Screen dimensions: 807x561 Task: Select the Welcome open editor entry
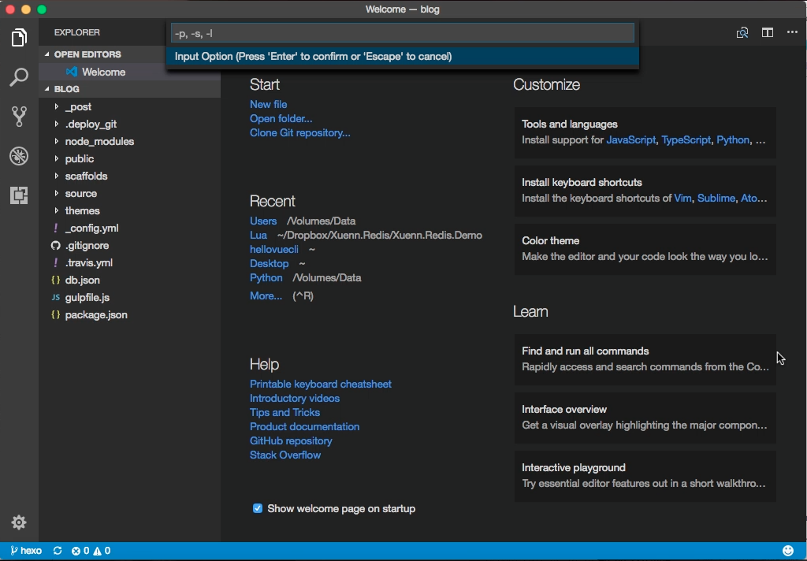click(130, 72)
